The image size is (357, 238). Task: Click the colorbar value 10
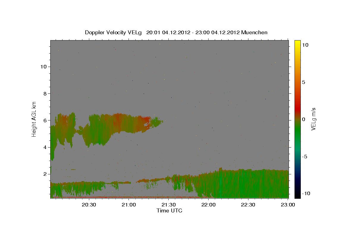point(305,45)
